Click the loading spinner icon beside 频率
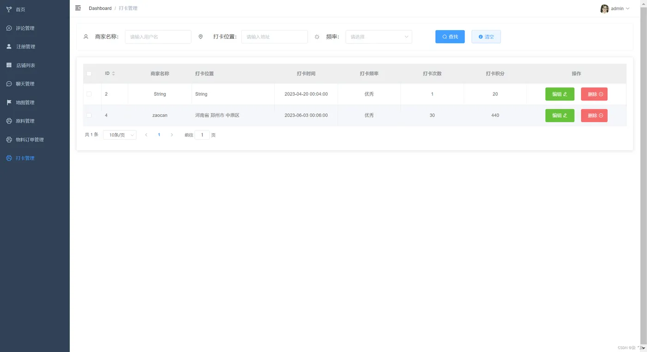Image resolution: width=647 pixels, height=352 pixels. pos(317,37)
